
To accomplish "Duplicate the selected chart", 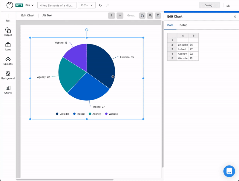I will (142, 15).
